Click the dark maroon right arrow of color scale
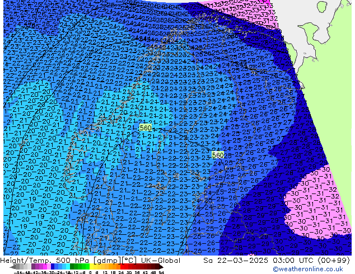This screenshot has height=274, width=355. (161, 267)
